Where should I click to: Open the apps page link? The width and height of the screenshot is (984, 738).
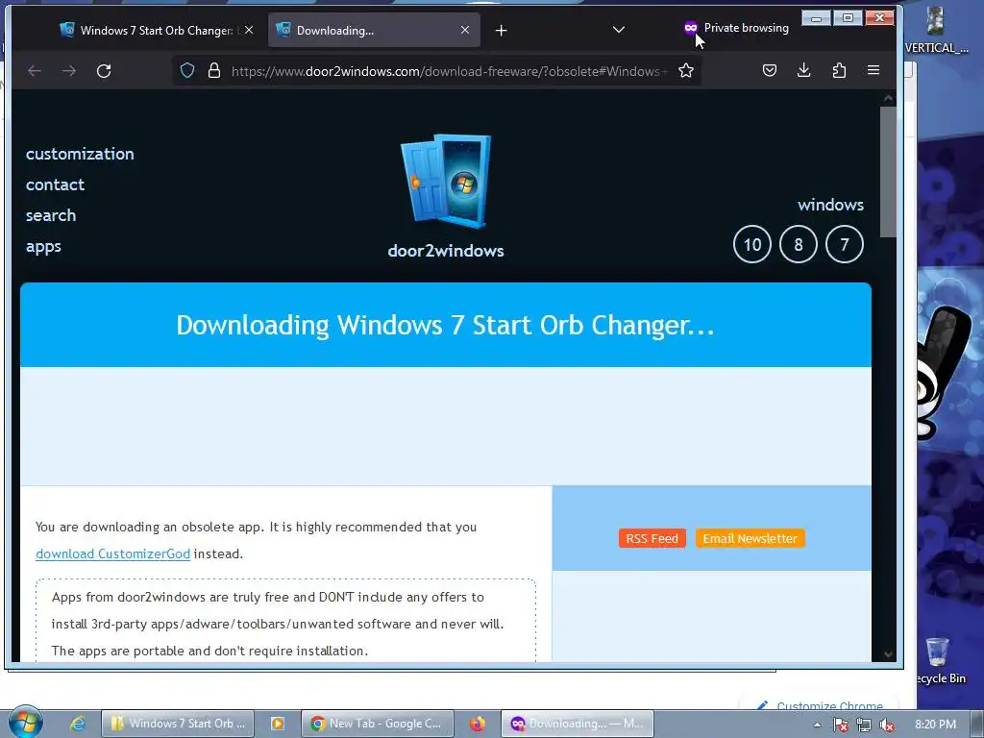[43, 247]
